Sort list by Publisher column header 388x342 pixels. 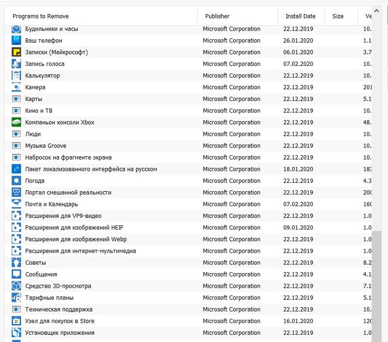217,16
